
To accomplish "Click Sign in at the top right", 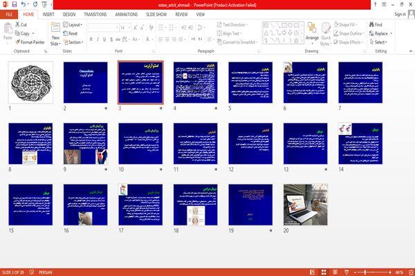I will click(x=400, y=15).
